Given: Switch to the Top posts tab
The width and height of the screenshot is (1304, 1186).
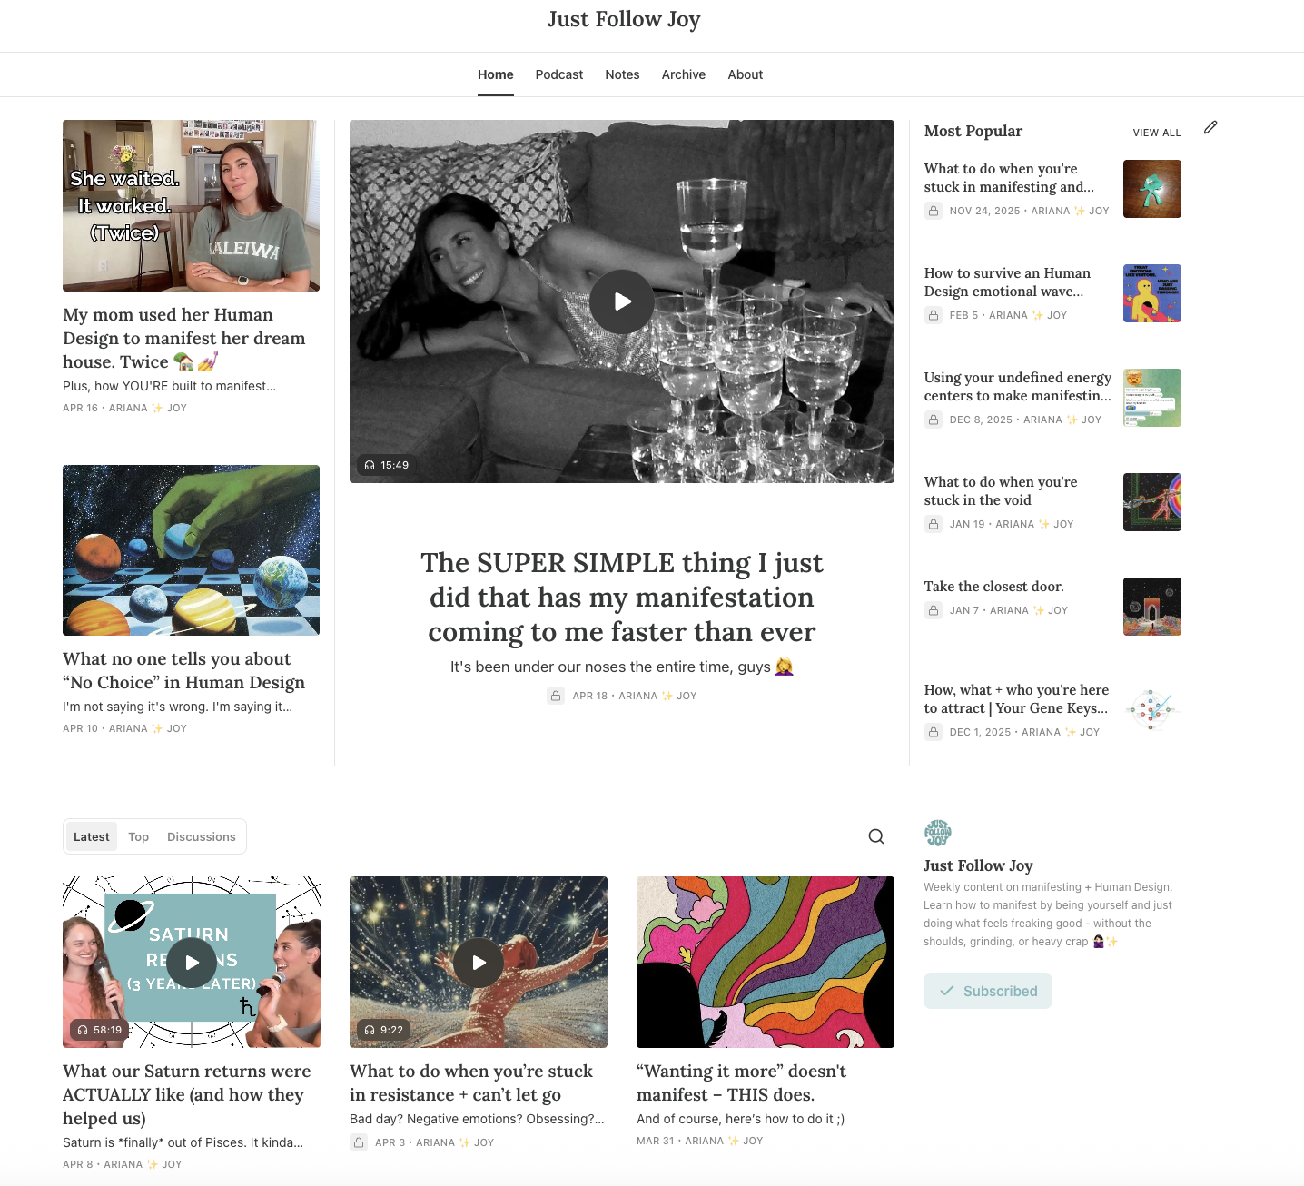Looking at the screenshot, I should point(138,836).
